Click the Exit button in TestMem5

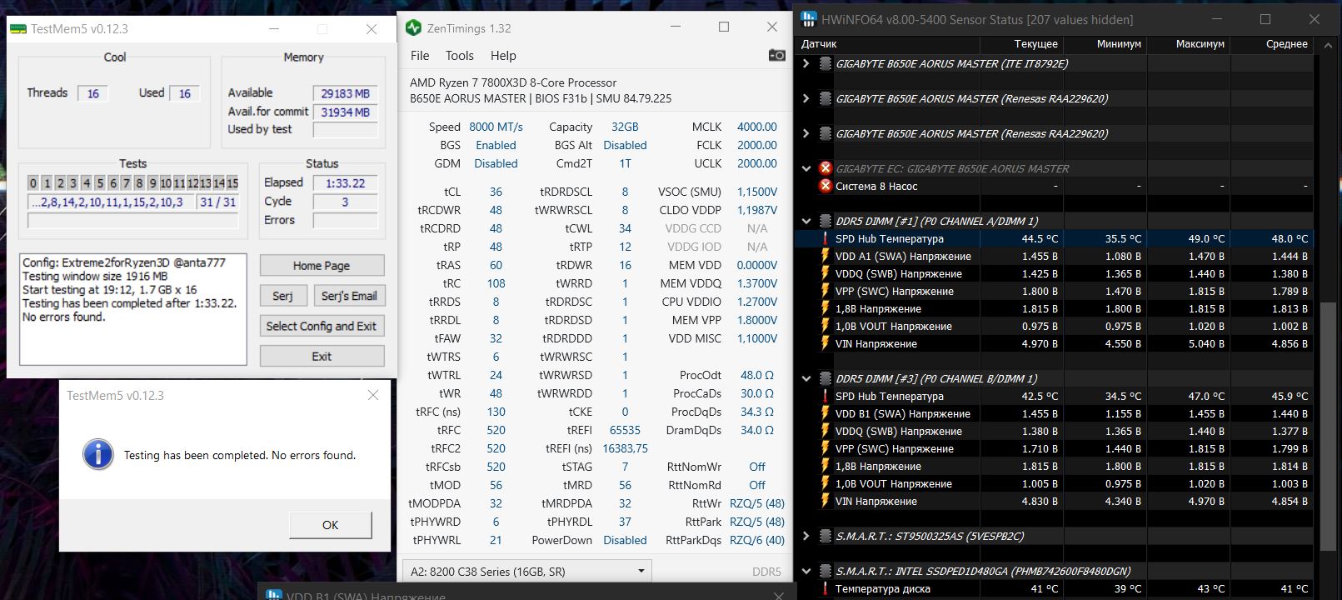click(322, 356)
